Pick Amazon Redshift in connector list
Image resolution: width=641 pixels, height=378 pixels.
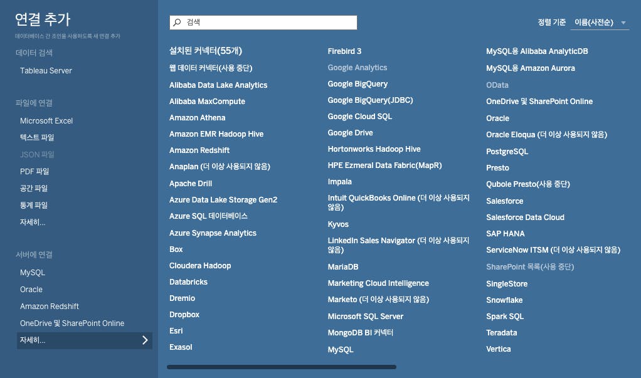[199, 150]
